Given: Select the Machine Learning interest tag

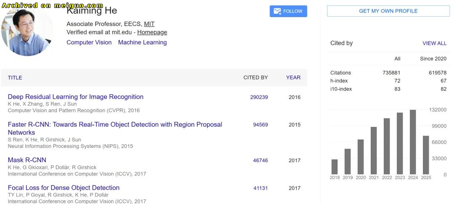Looking at the screenshot, I should coord(142,42).
